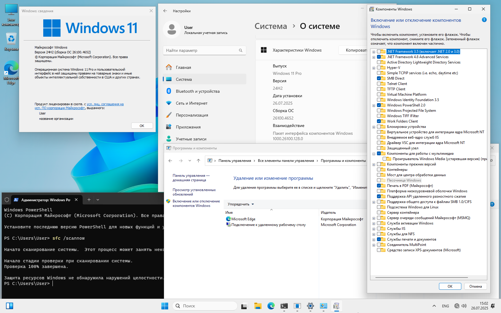Click Отмена in Windows Features dialog

(x=475, y=286)
